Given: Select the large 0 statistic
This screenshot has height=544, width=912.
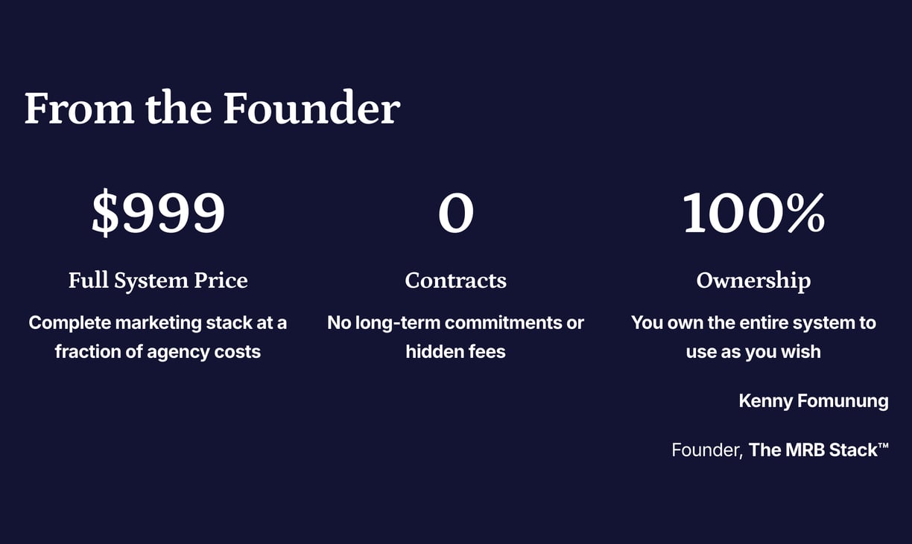Looking at the screenshot, I should 456,214.
